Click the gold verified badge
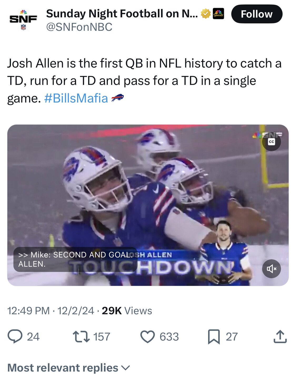This screenshot has width=296, height=386. coord(205,14)
